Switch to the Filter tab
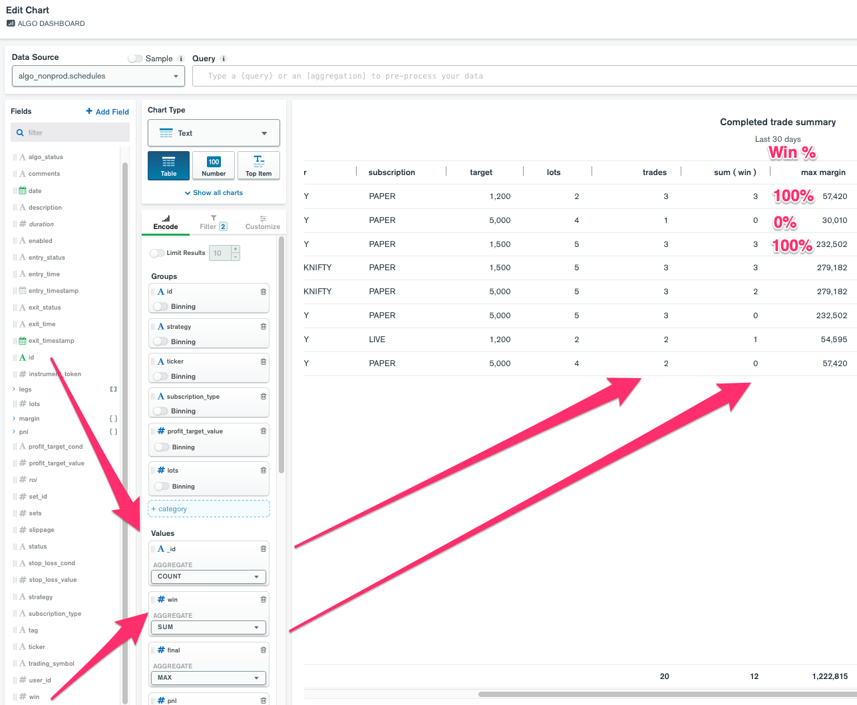The width and height of the screenshot is (857, 705). (x=213, y=222)
